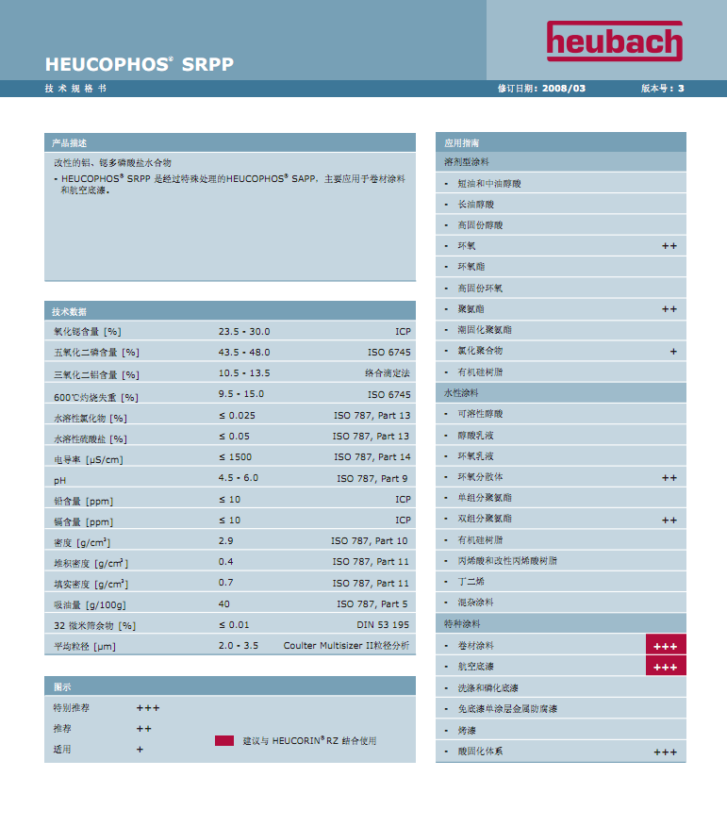Click the red legend color swatch

223,741
